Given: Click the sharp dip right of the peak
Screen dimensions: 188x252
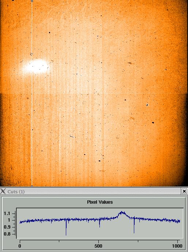Looking at the screenshot, I should (x=134, y=226).
